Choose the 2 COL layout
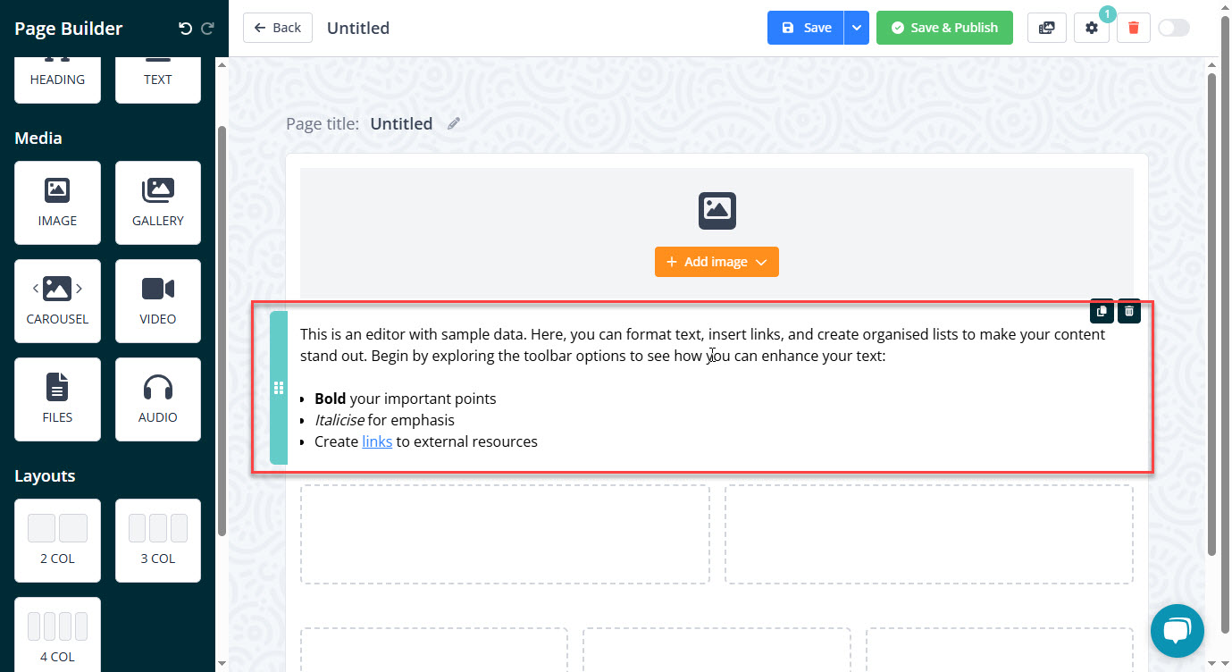This screenshot has height=672, width=1232. pos(57,539)
